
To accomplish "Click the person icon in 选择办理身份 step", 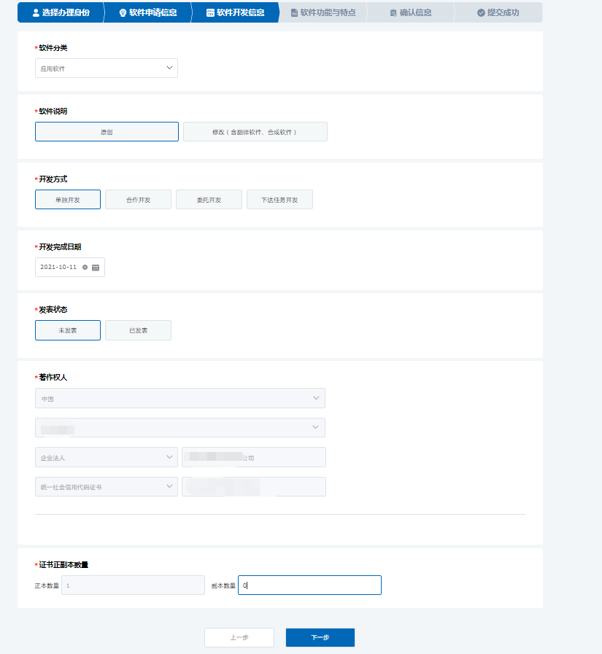I will tap(36, 13).
